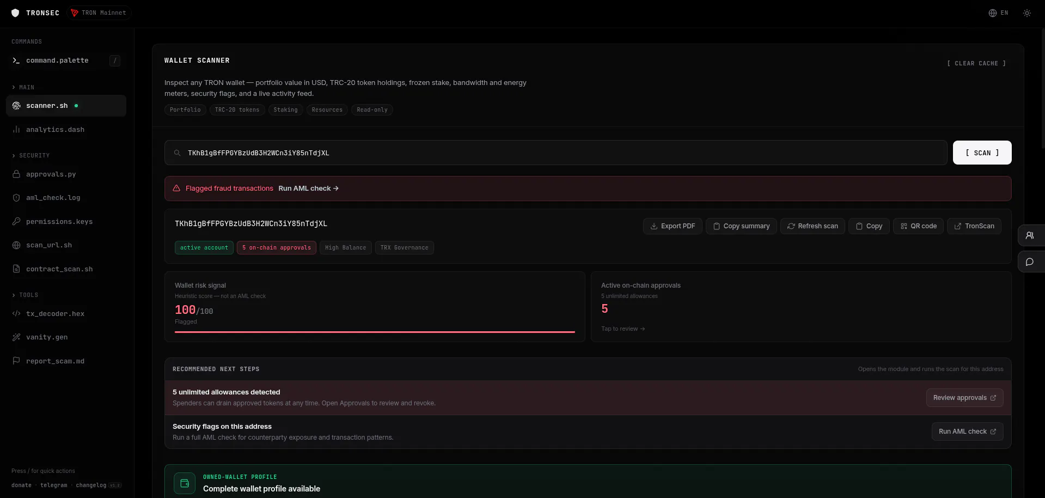Click Export PDF button
Image resolution: width=1045 pixels, height=498 pixels.
[x=673, y=226]
